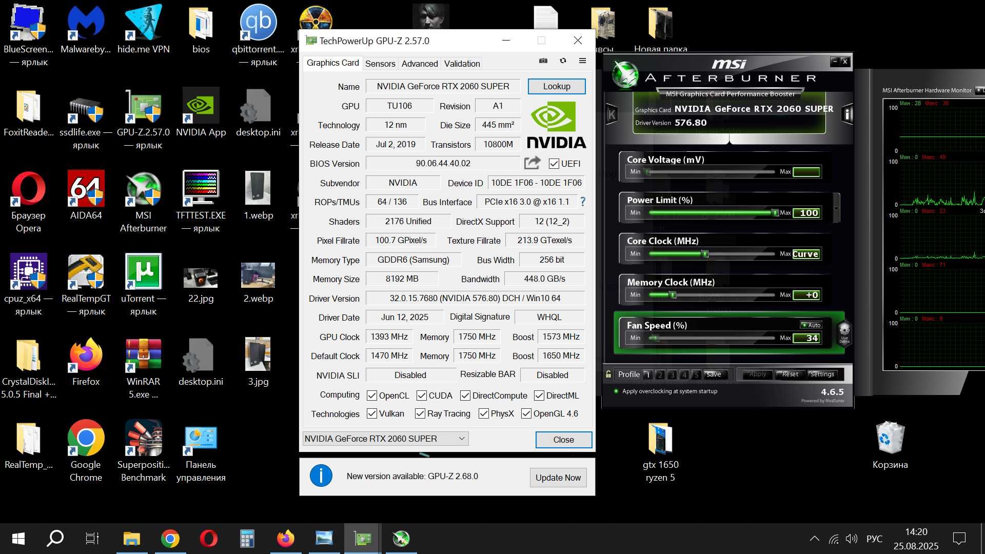Open MSI Afterburner info i button
The image size is (985, 554).
[847, 114]
